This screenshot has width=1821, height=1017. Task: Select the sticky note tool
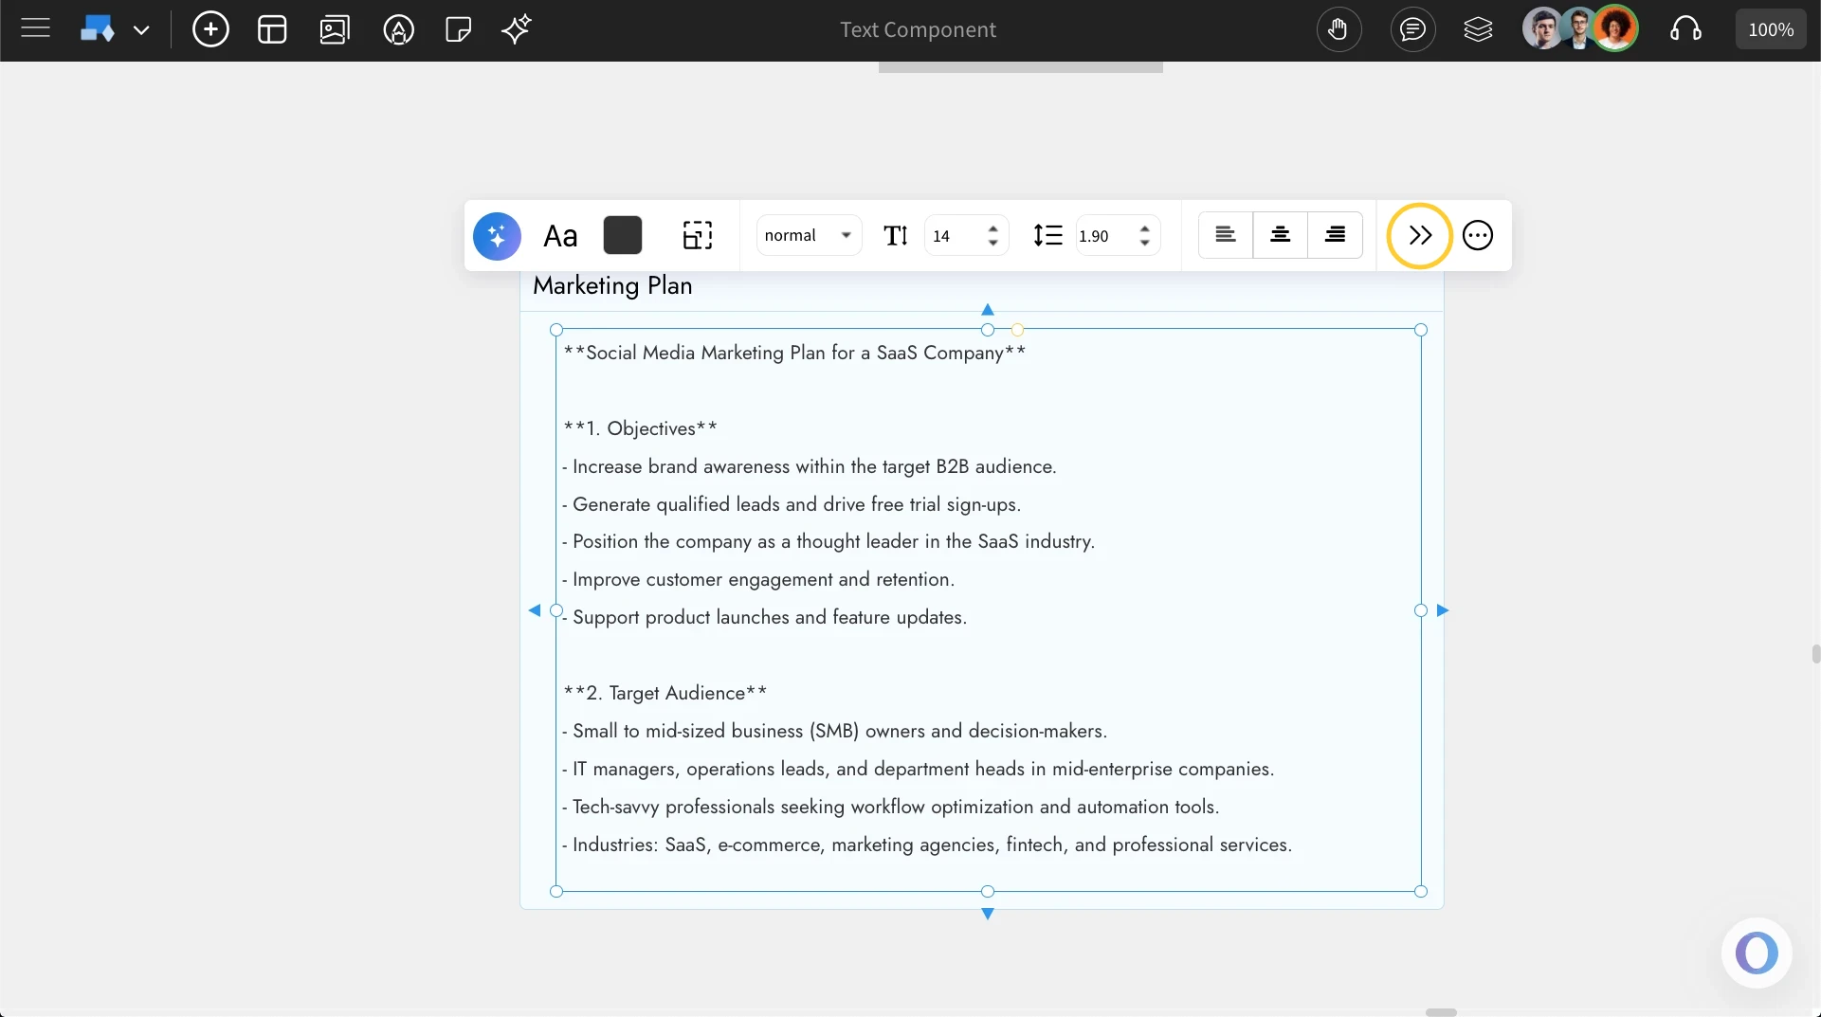pyautogui.click(x=458, y=29)
